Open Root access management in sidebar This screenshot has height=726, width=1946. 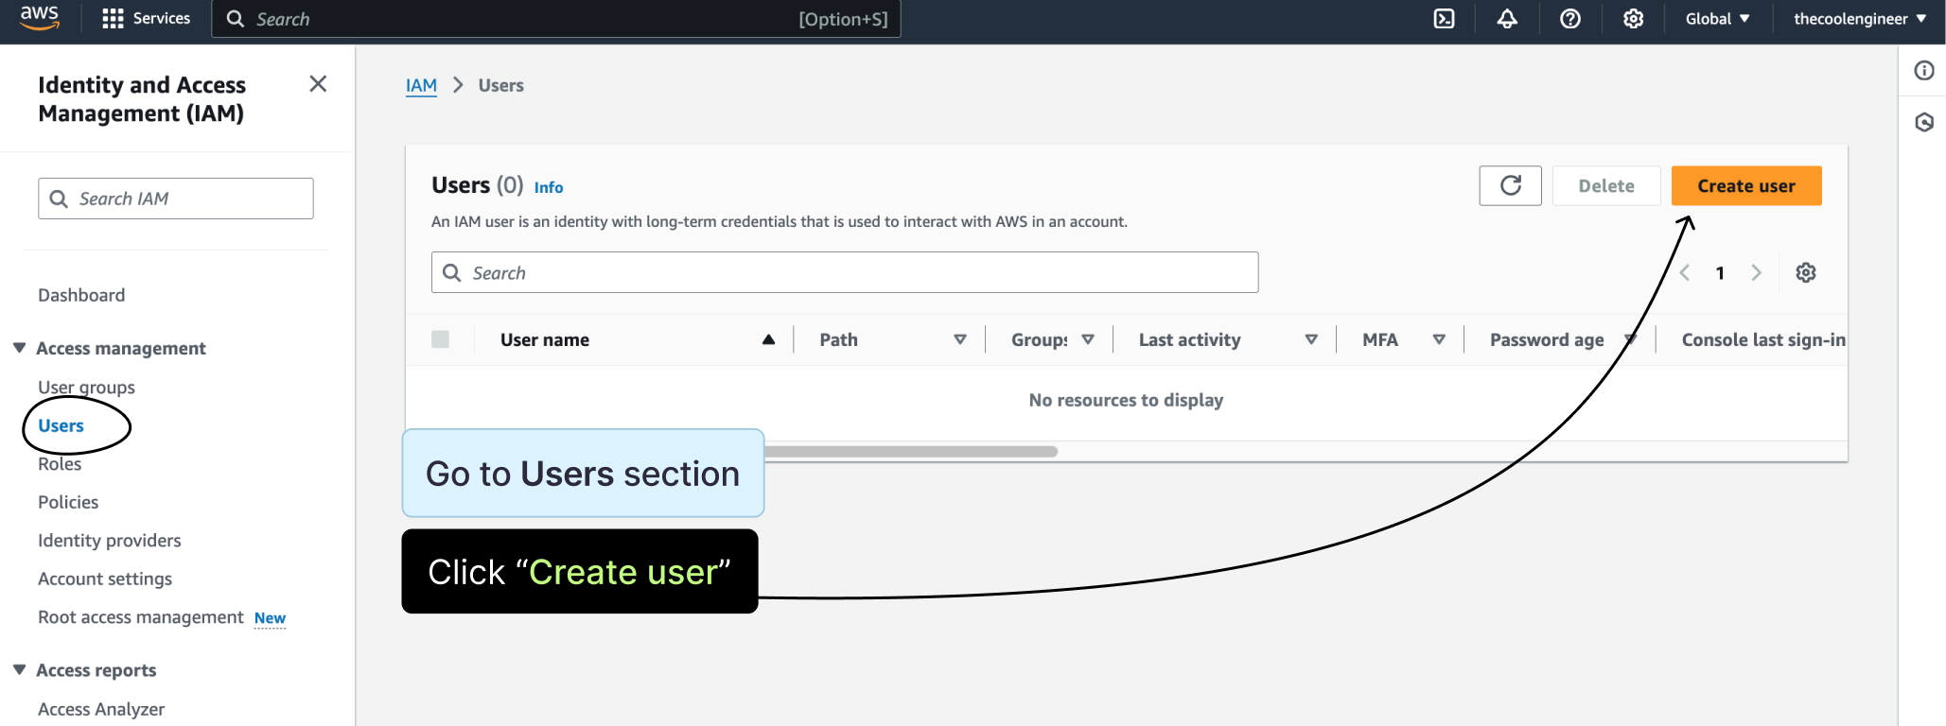coord(141,617)
